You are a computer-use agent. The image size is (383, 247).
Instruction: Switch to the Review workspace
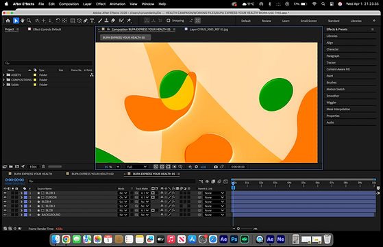267,21
